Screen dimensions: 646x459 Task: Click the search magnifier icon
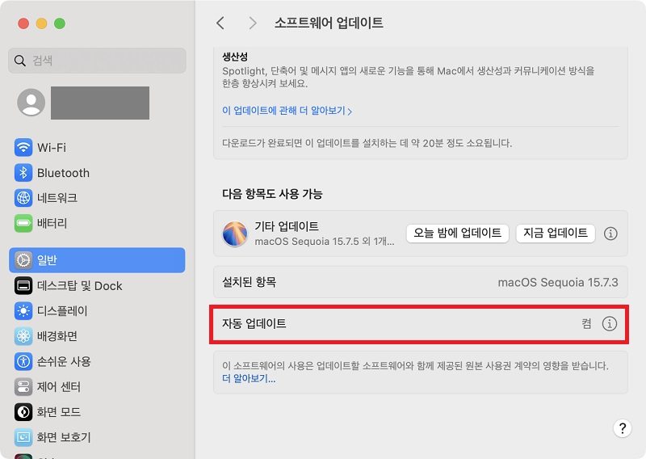click(x=19, y=61)
